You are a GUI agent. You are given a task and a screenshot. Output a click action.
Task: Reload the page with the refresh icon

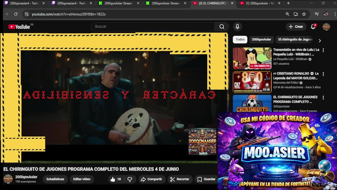(x=16, y=14)
